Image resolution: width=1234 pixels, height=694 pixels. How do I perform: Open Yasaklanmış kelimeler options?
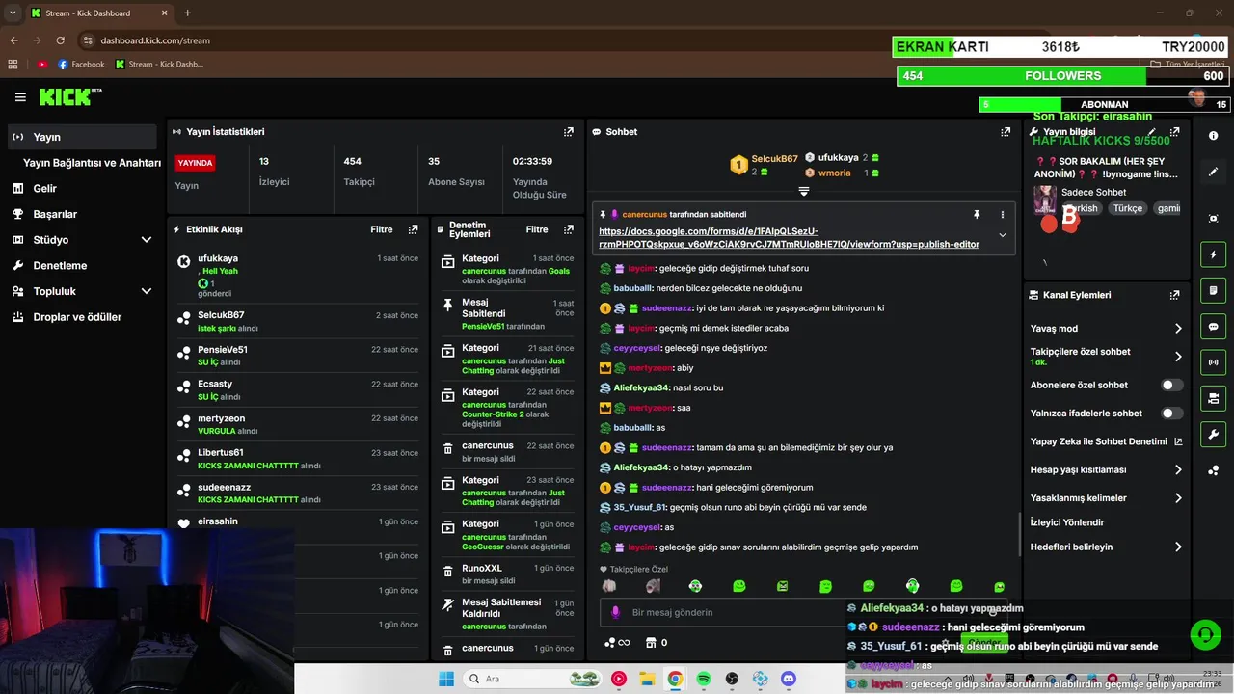tap(1106, 498)
